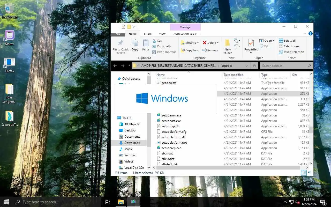
Task: Open the Open button dropdown arrow
Action: coord(274,41)
